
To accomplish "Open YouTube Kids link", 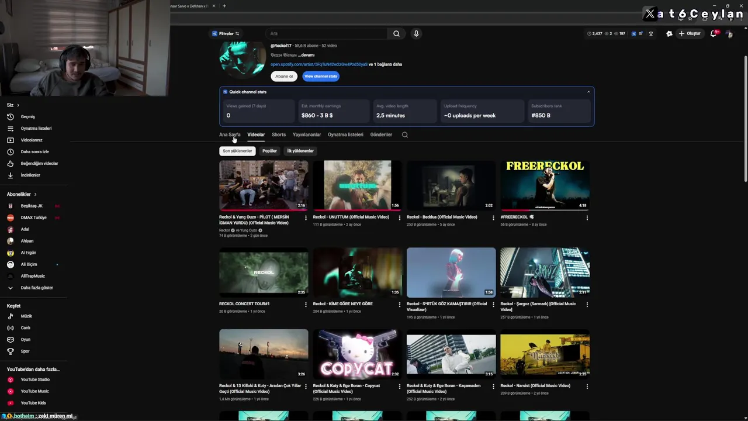I will coord(33,403).
